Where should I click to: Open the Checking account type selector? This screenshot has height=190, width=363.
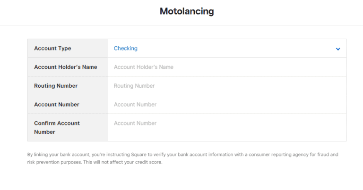pyautogui.click(x=126, y=48)
